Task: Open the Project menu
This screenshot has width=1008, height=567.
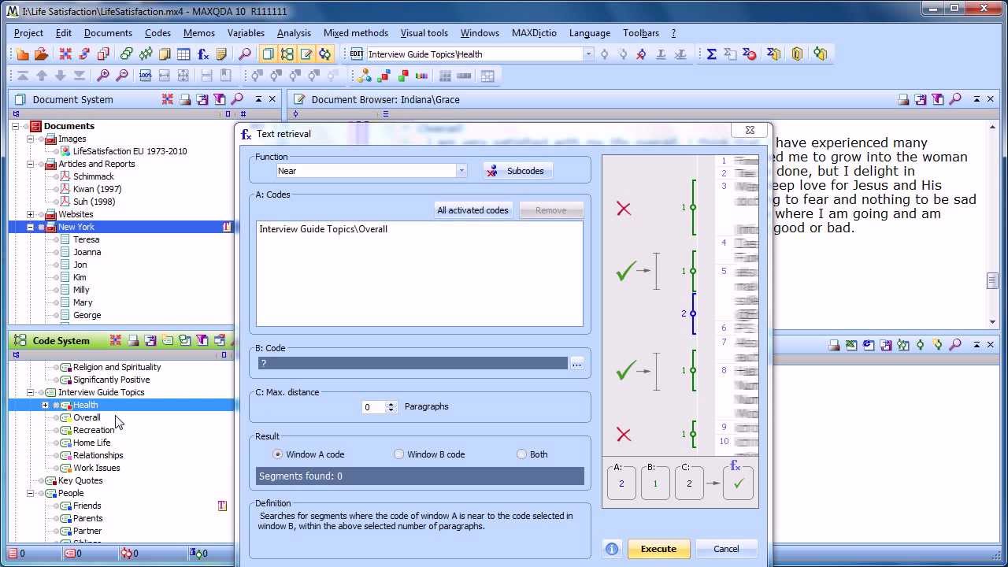Action: click(28, 33)
